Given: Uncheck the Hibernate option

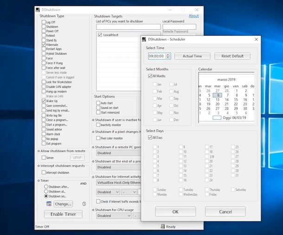Looking at the screenshot, I should tap(44, 44).
